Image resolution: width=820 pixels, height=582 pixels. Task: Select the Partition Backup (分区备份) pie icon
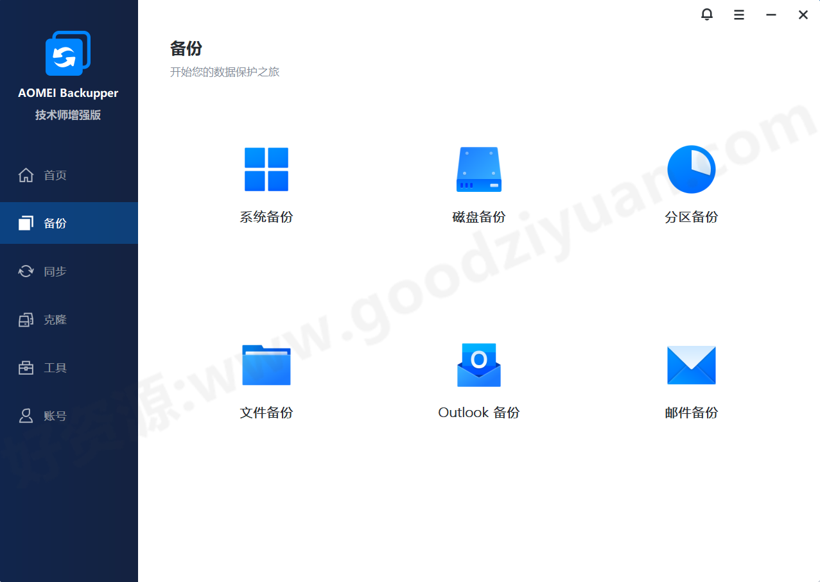[691, 169]
